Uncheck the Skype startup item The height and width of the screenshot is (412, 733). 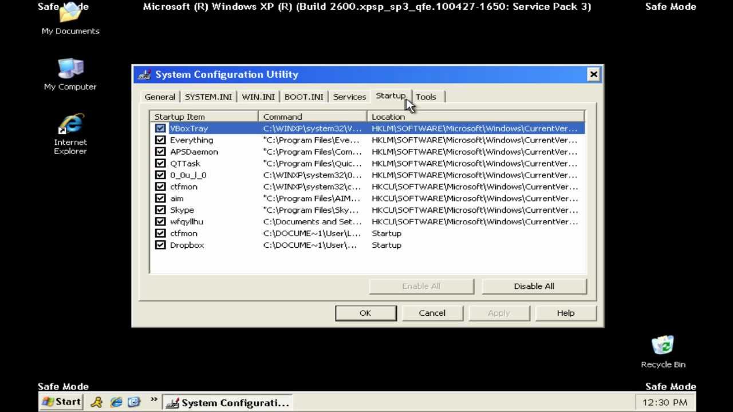pyautogui.click(x=160, y=210)
